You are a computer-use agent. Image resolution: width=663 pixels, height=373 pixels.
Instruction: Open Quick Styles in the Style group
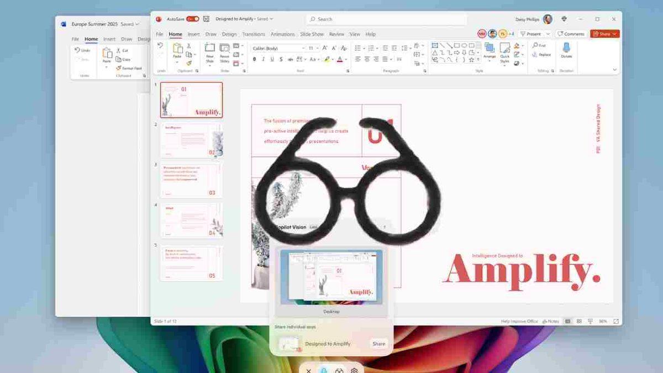coord(505,52)
